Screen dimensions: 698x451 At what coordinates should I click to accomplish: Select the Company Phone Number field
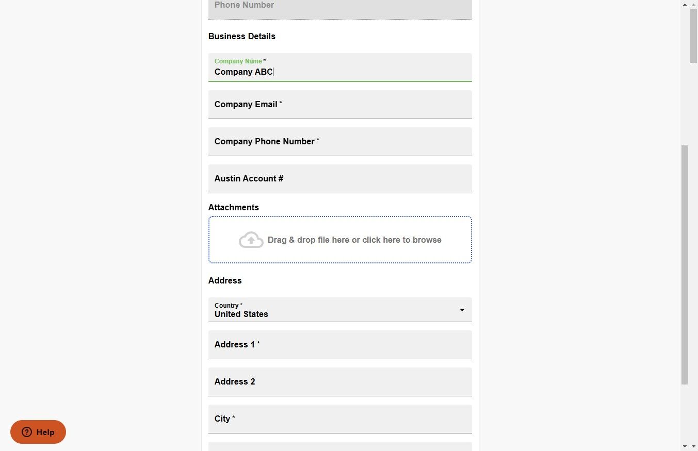340,142
